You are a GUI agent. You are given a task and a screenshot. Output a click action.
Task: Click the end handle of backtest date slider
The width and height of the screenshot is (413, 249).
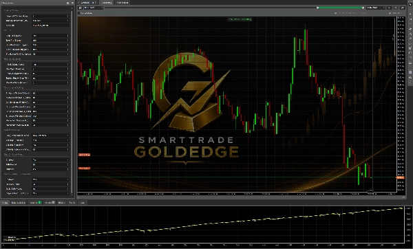pos(363,8)
